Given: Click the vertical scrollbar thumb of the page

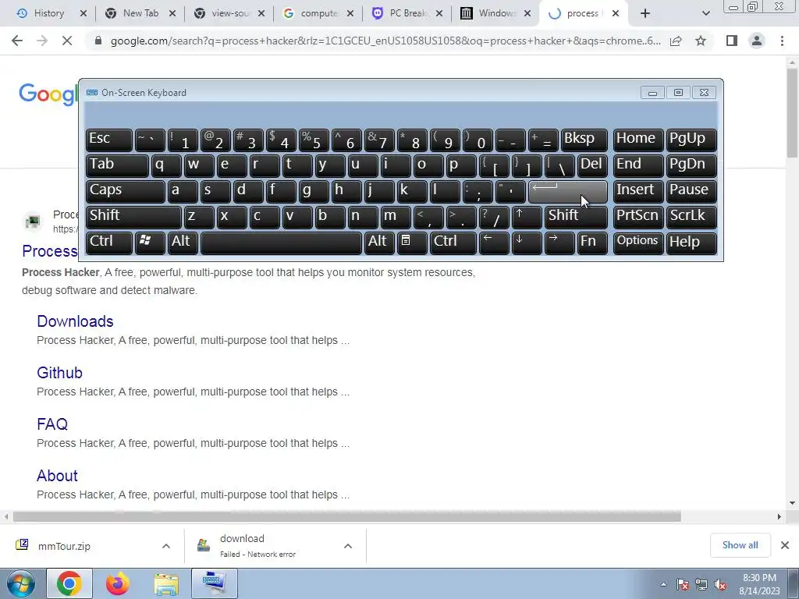Looking at the screenshot, I should coord(792,112).
